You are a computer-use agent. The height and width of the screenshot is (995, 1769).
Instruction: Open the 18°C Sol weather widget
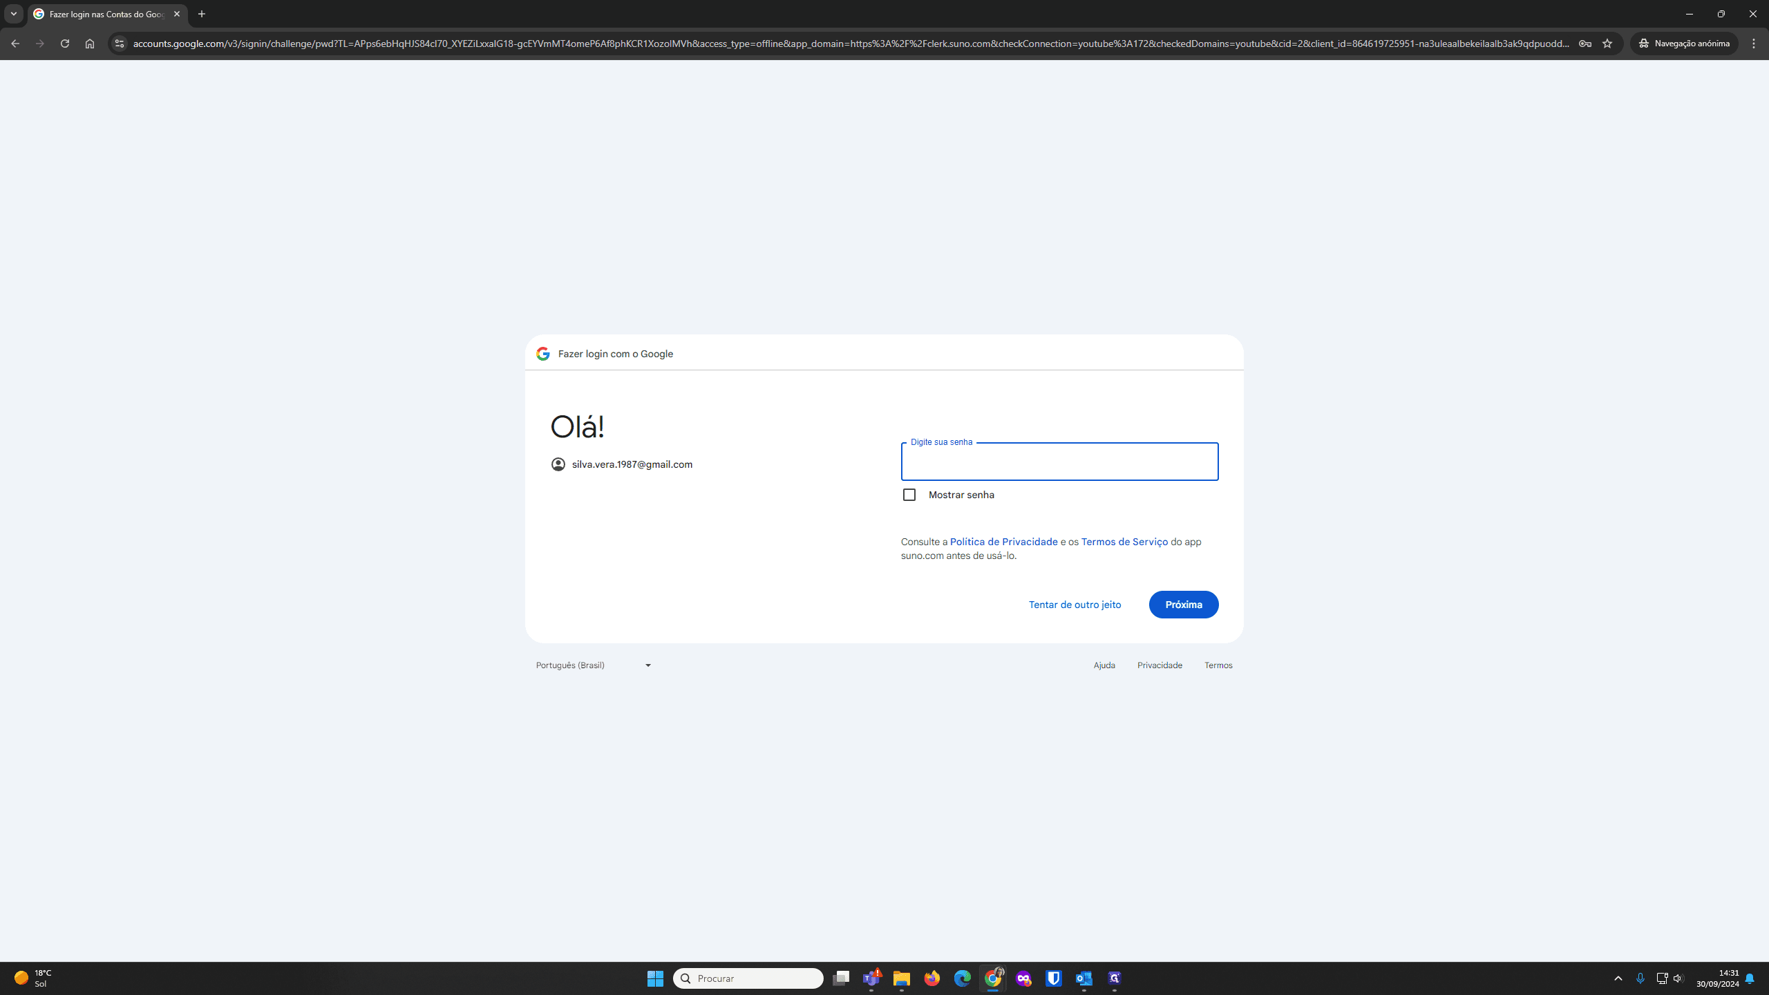[33, 978]
